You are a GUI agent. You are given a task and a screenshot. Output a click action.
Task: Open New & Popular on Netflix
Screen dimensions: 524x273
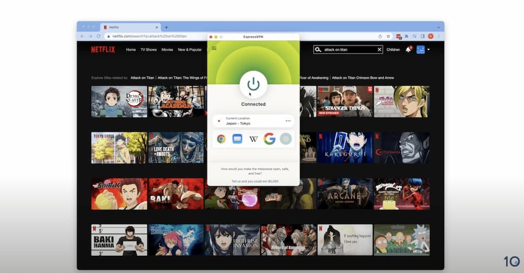click(190, 50)
